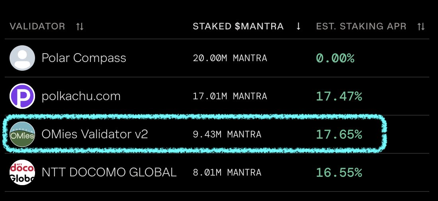This screenshot has height=201, width=438.
Task: Click the OMies validator logo
Action: click(x=22, y=134)
